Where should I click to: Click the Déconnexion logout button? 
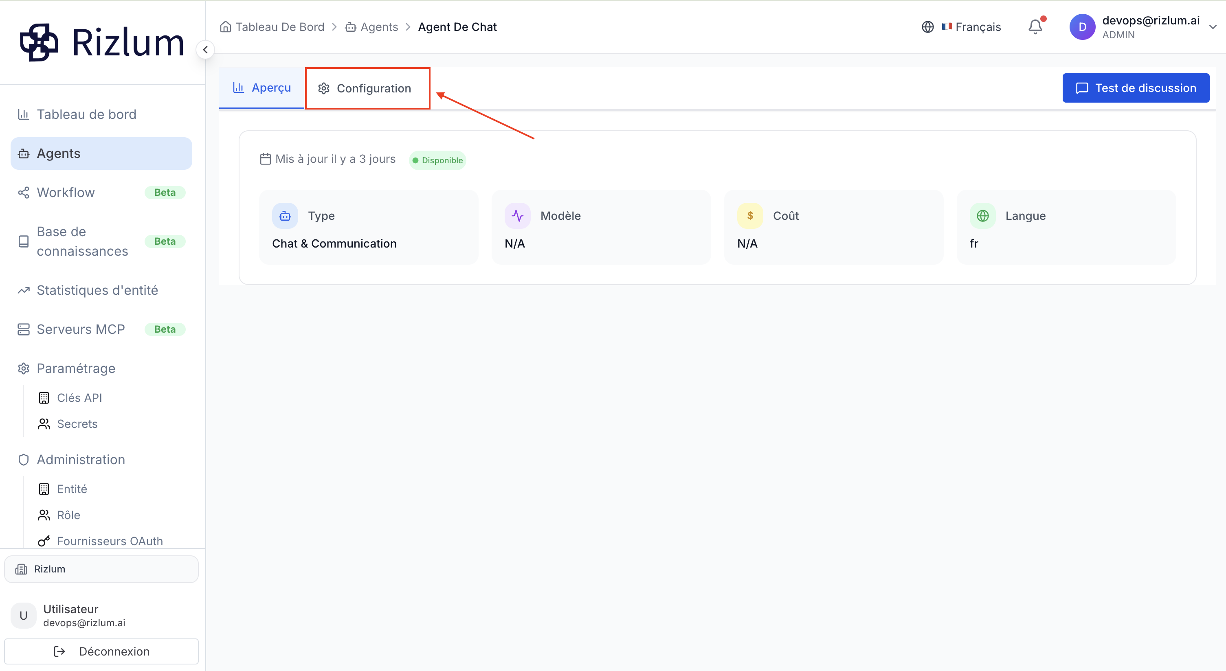(x=101, y=651)
